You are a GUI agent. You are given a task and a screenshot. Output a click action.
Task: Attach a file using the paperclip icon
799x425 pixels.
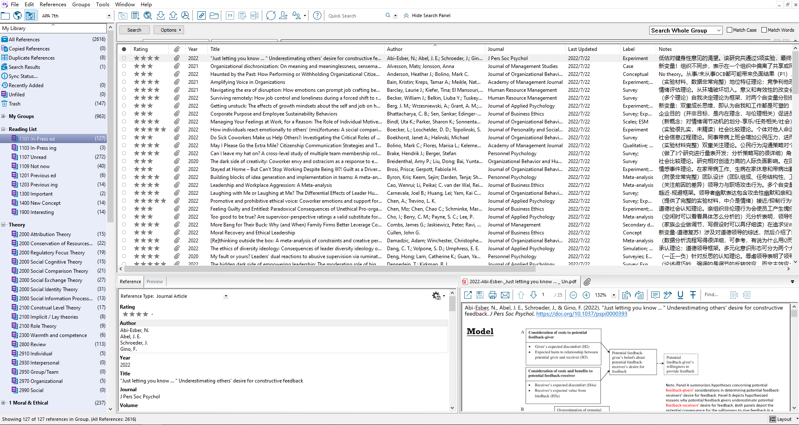click(x=587, y=282)
